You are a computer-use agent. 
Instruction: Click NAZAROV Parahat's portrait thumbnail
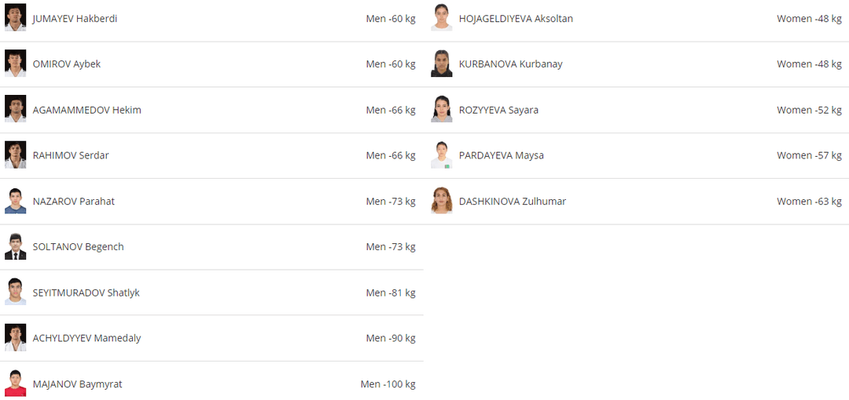pyautogui.click(x=16, y=201)
